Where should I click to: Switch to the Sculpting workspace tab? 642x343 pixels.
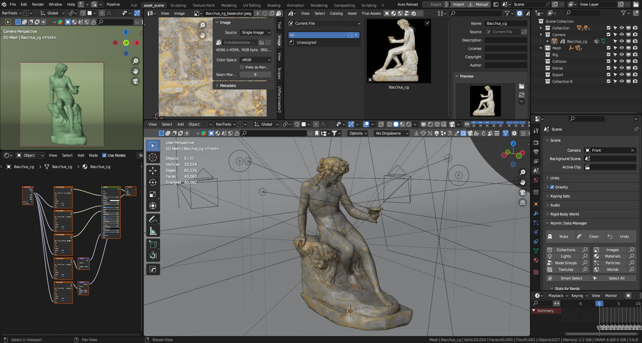coord(178,5)
